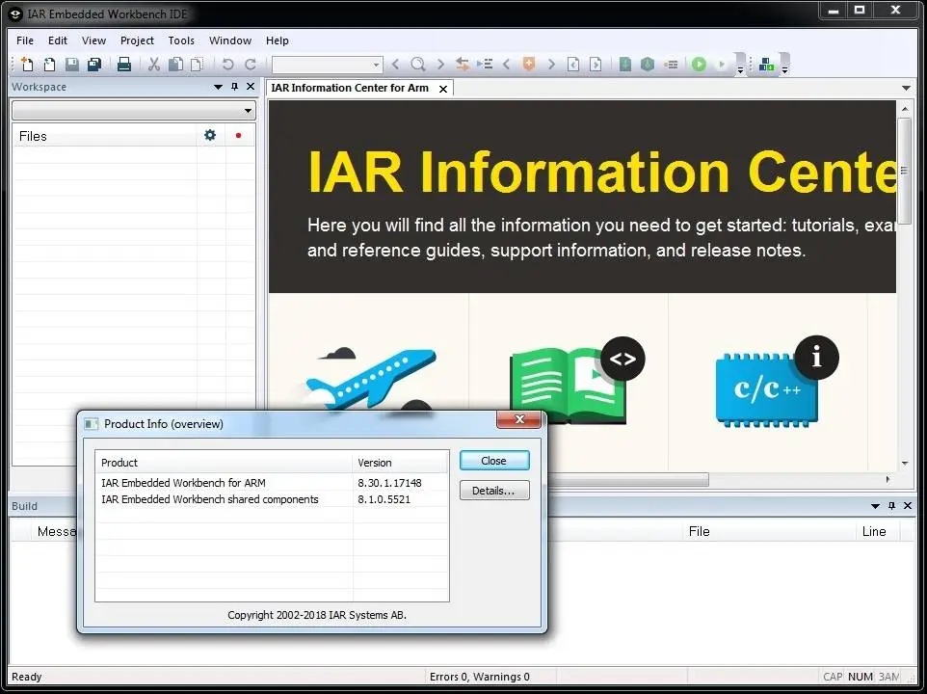Click the Print icon in toolbar

click(124, 64)
